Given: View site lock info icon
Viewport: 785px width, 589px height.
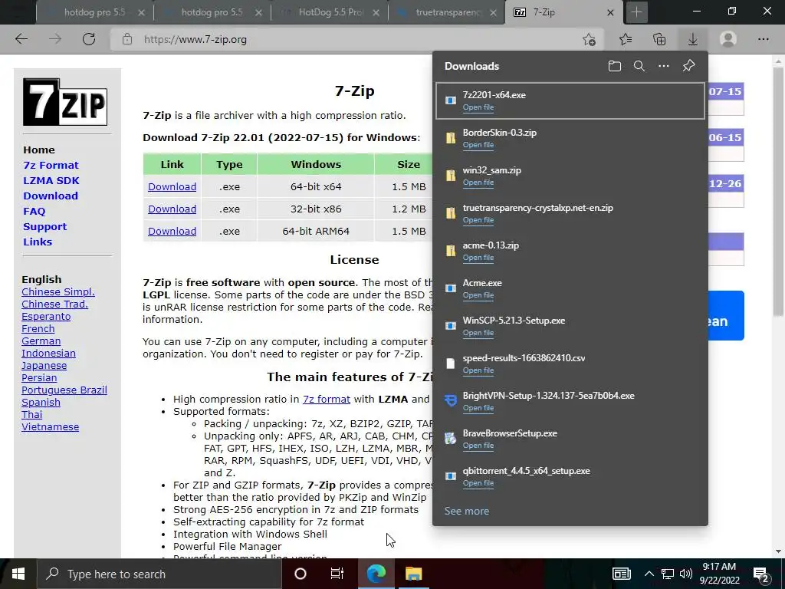Looking at the screenshot, I should pyautogui.click(x=127, y=39).
